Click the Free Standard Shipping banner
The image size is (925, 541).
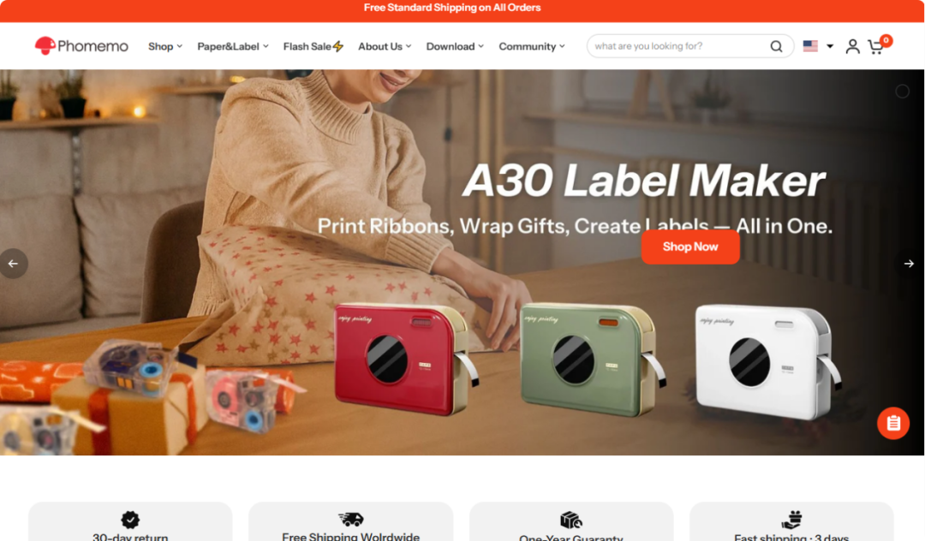[x=452, y=8]
